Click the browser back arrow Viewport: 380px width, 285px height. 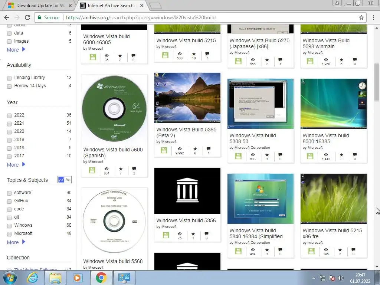point(7,17)
